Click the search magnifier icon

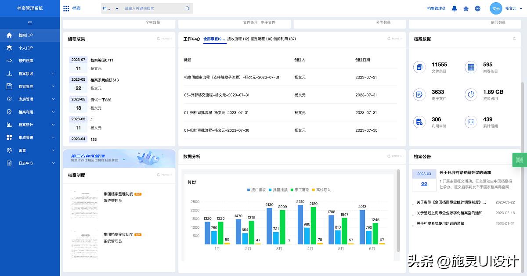point(188,8)
